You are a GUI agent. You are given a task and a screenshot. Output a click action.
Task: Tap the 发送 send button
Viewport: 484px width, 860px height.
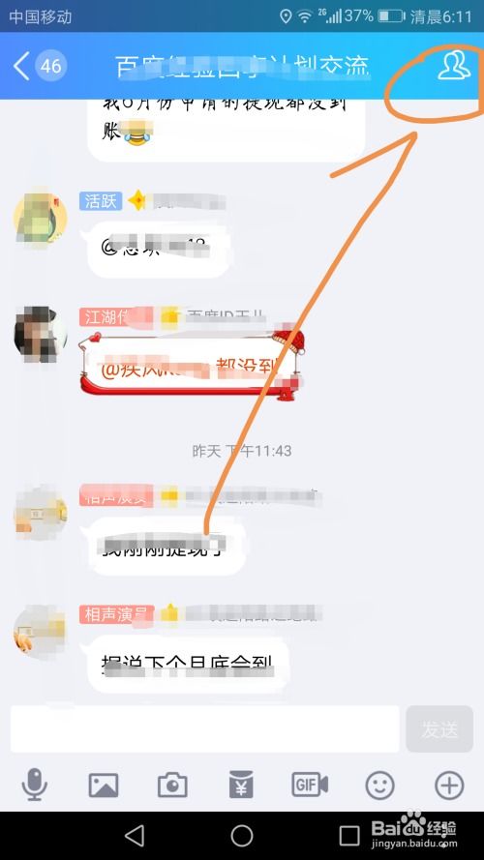pos(439,728)
